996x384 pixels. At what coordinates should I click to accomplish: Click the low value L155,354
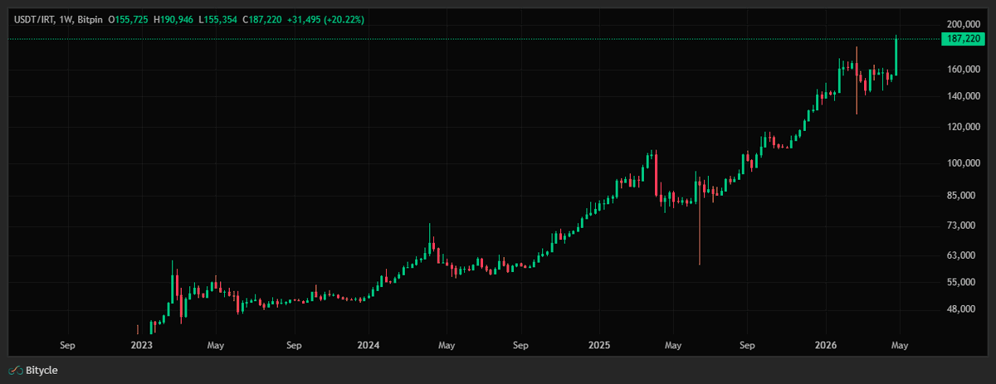[217, 18]
